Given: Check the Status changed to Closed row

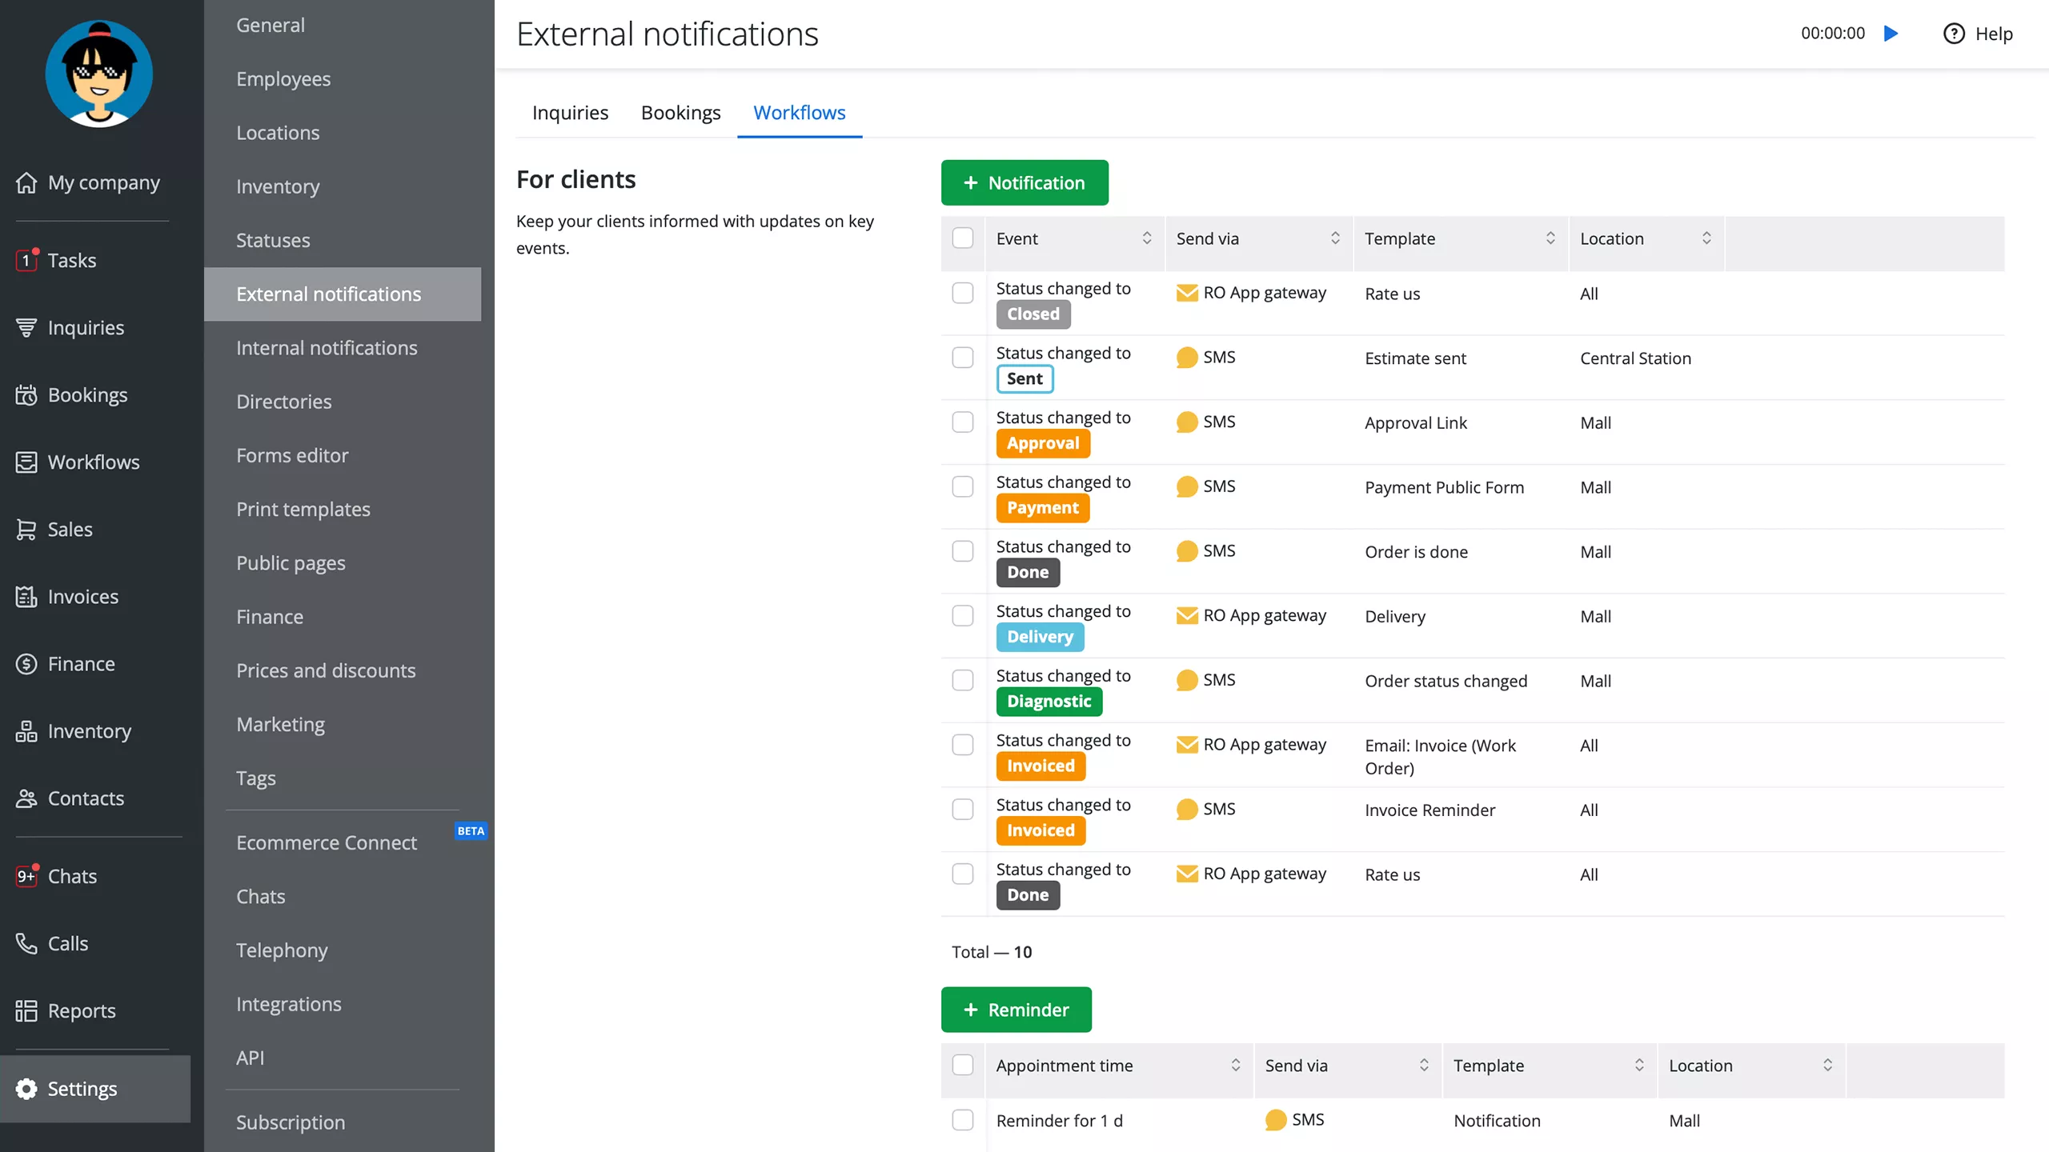Looking at the screenshot, I should (x=963, y=293).
